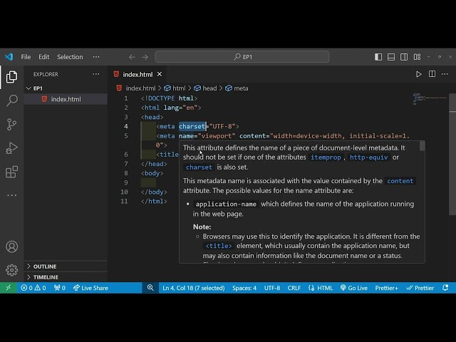This screenshot has height=342, width=456.
Task: Click the hover popup's scrollbar thumb
Action: 422,146
